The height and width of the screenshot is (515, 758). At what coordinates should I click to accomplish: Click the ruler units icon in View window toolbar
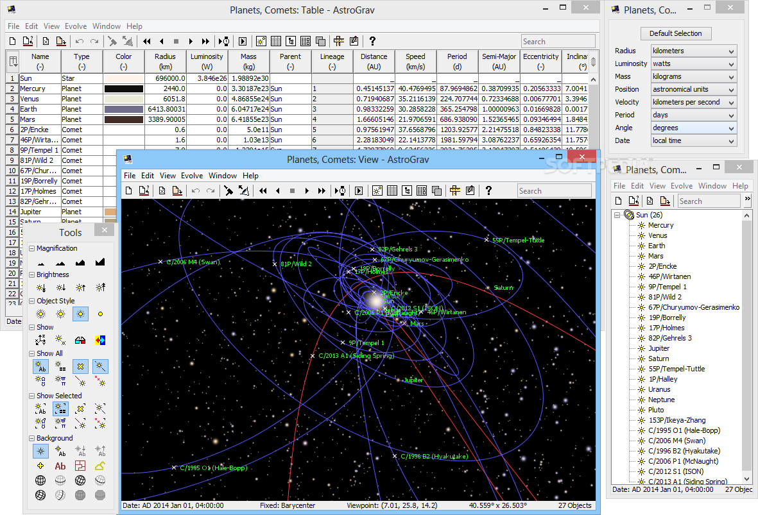[x=454, y=191]
